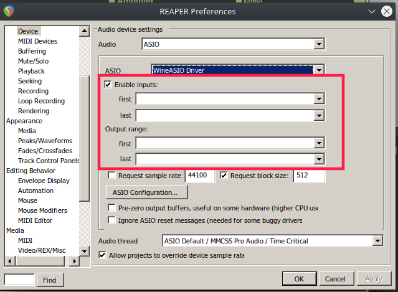
Task: Click the title bar chevron collapse icon
Action: tap(372, 11)
